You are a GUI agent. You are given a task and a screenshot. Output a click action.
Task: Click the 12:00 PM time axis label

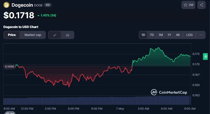(x=27, y=109)
